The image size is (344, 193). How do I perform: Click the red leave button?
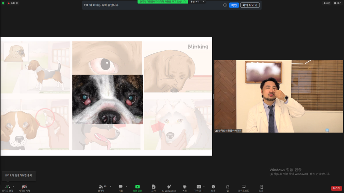tap(336, 188)
